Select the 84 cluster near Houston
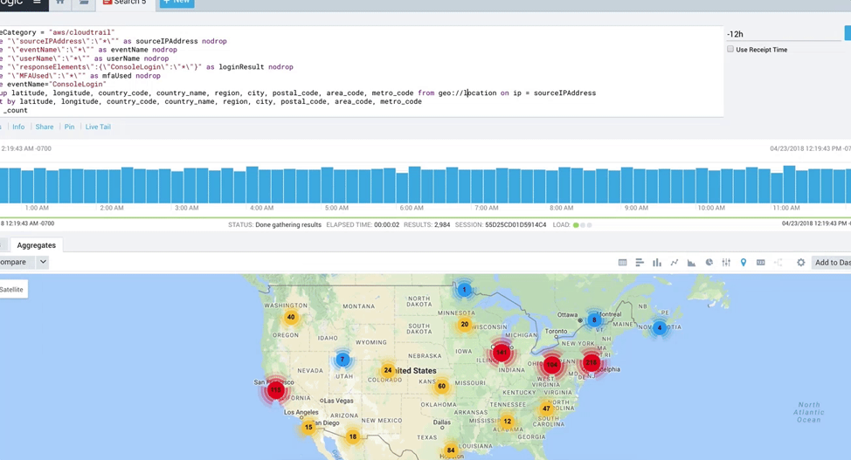This screenshot has width=851, height=460. [x=451, y=450]
